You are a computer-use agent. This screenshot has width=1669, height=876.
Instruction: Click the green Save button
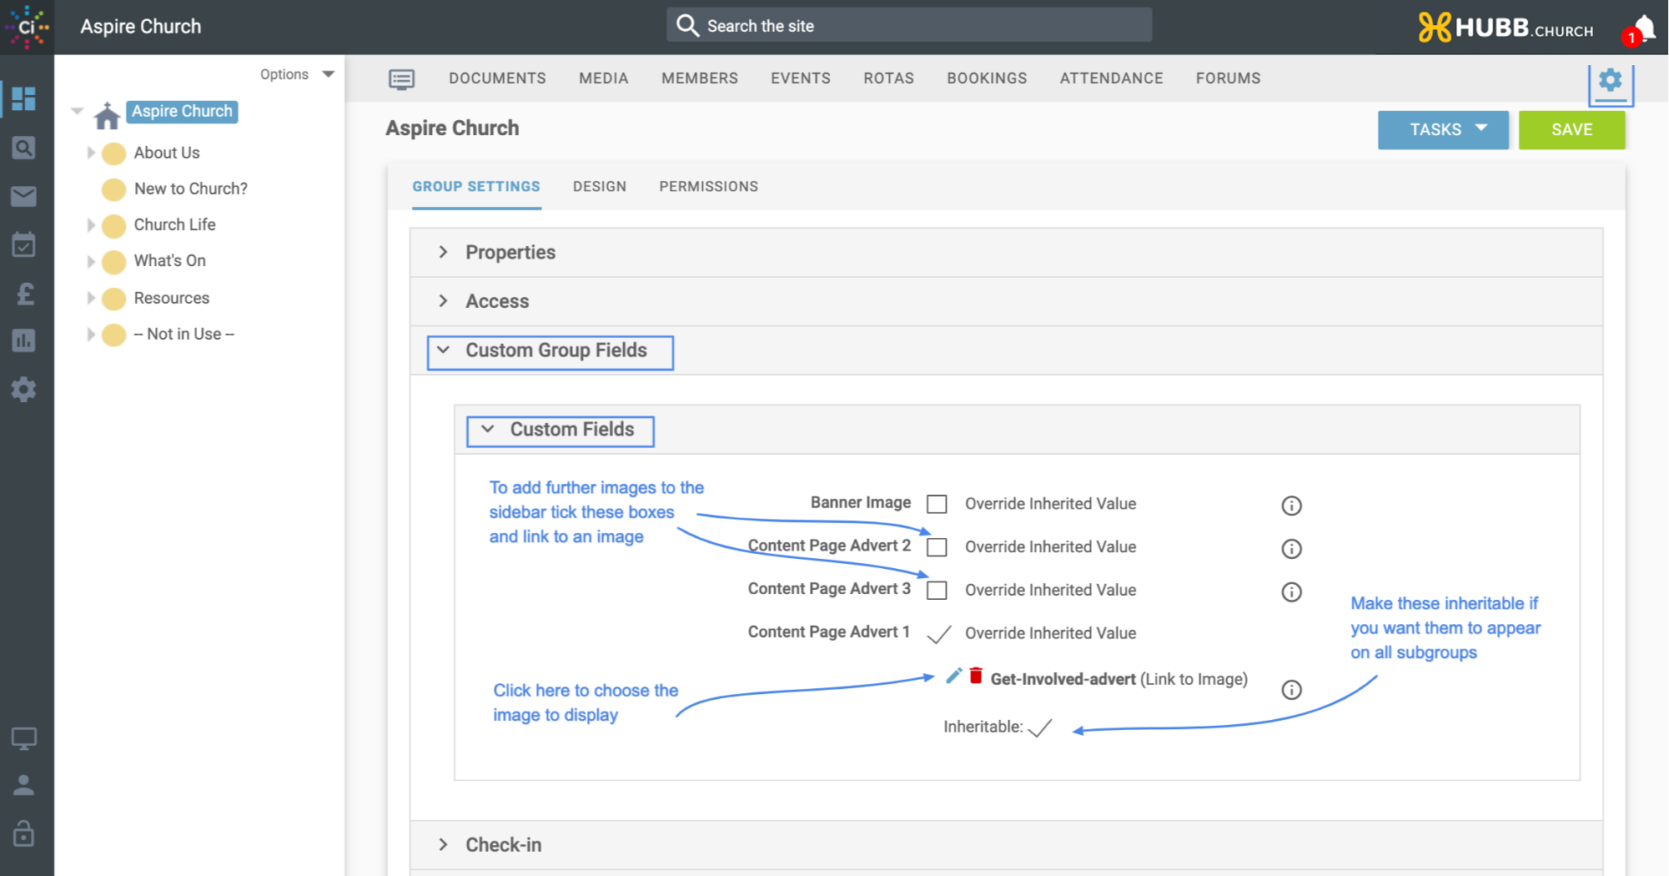tap(1572, 130)
